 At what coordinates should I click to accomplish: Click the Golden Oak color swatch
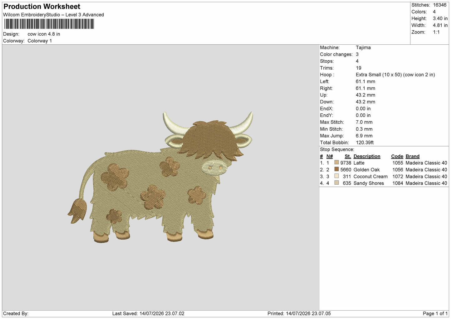point(336,169)
